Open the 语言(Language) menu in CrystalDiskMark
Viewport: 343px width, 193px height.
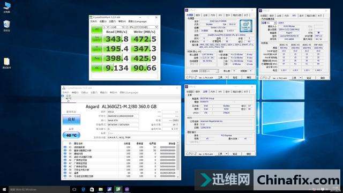point(137,21)
